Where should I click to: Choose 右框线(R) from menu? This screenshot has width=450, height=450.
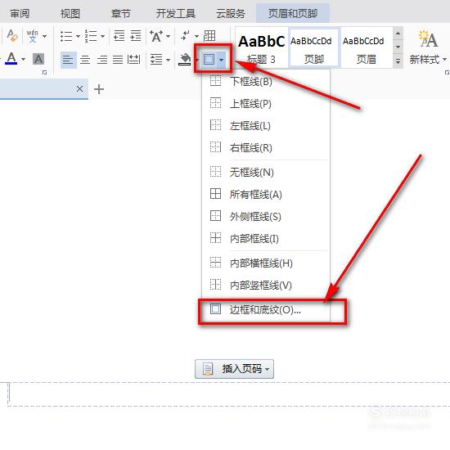tap(266, 148)
